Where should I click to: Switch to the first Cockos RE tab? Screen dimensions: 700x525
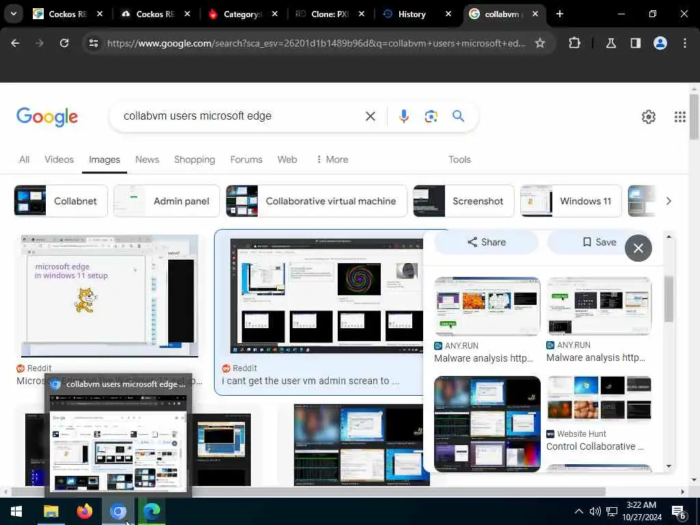pyautogui.click(x=67, y=14)
